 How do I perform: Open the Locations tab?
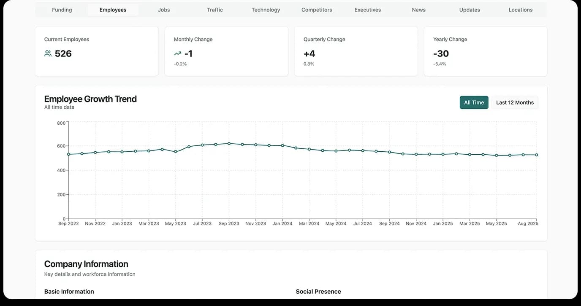click(x=520, y=10)
